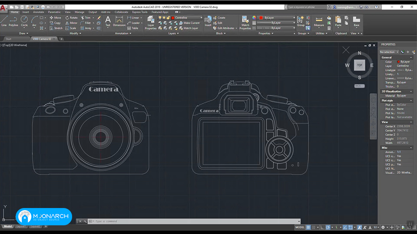
Task: Open the Centreline layer dropdown
Action: point(201,18)
